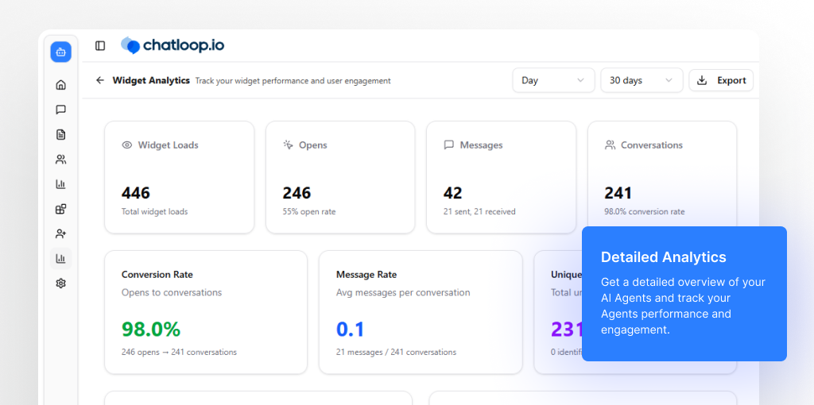Click the upper bar chart sidebar icon
This screenshot has height=405, width=814.
[x=60, y=184]
